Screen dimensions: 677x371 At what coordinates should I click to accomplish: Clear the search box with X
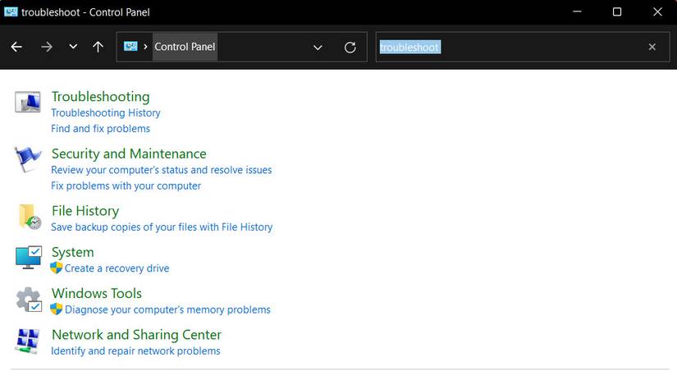(x=652, y=47)
